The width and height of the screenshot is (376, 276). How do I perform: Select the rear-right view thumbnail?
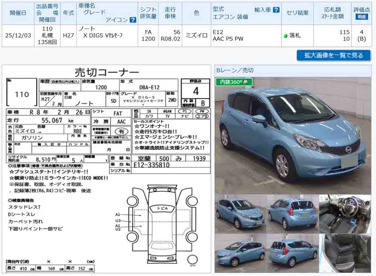point(293,213)
